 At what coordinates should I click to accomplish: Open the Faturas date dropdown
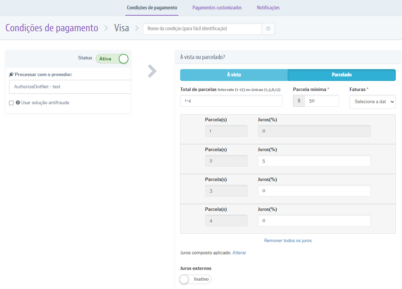tap(372, 102)
